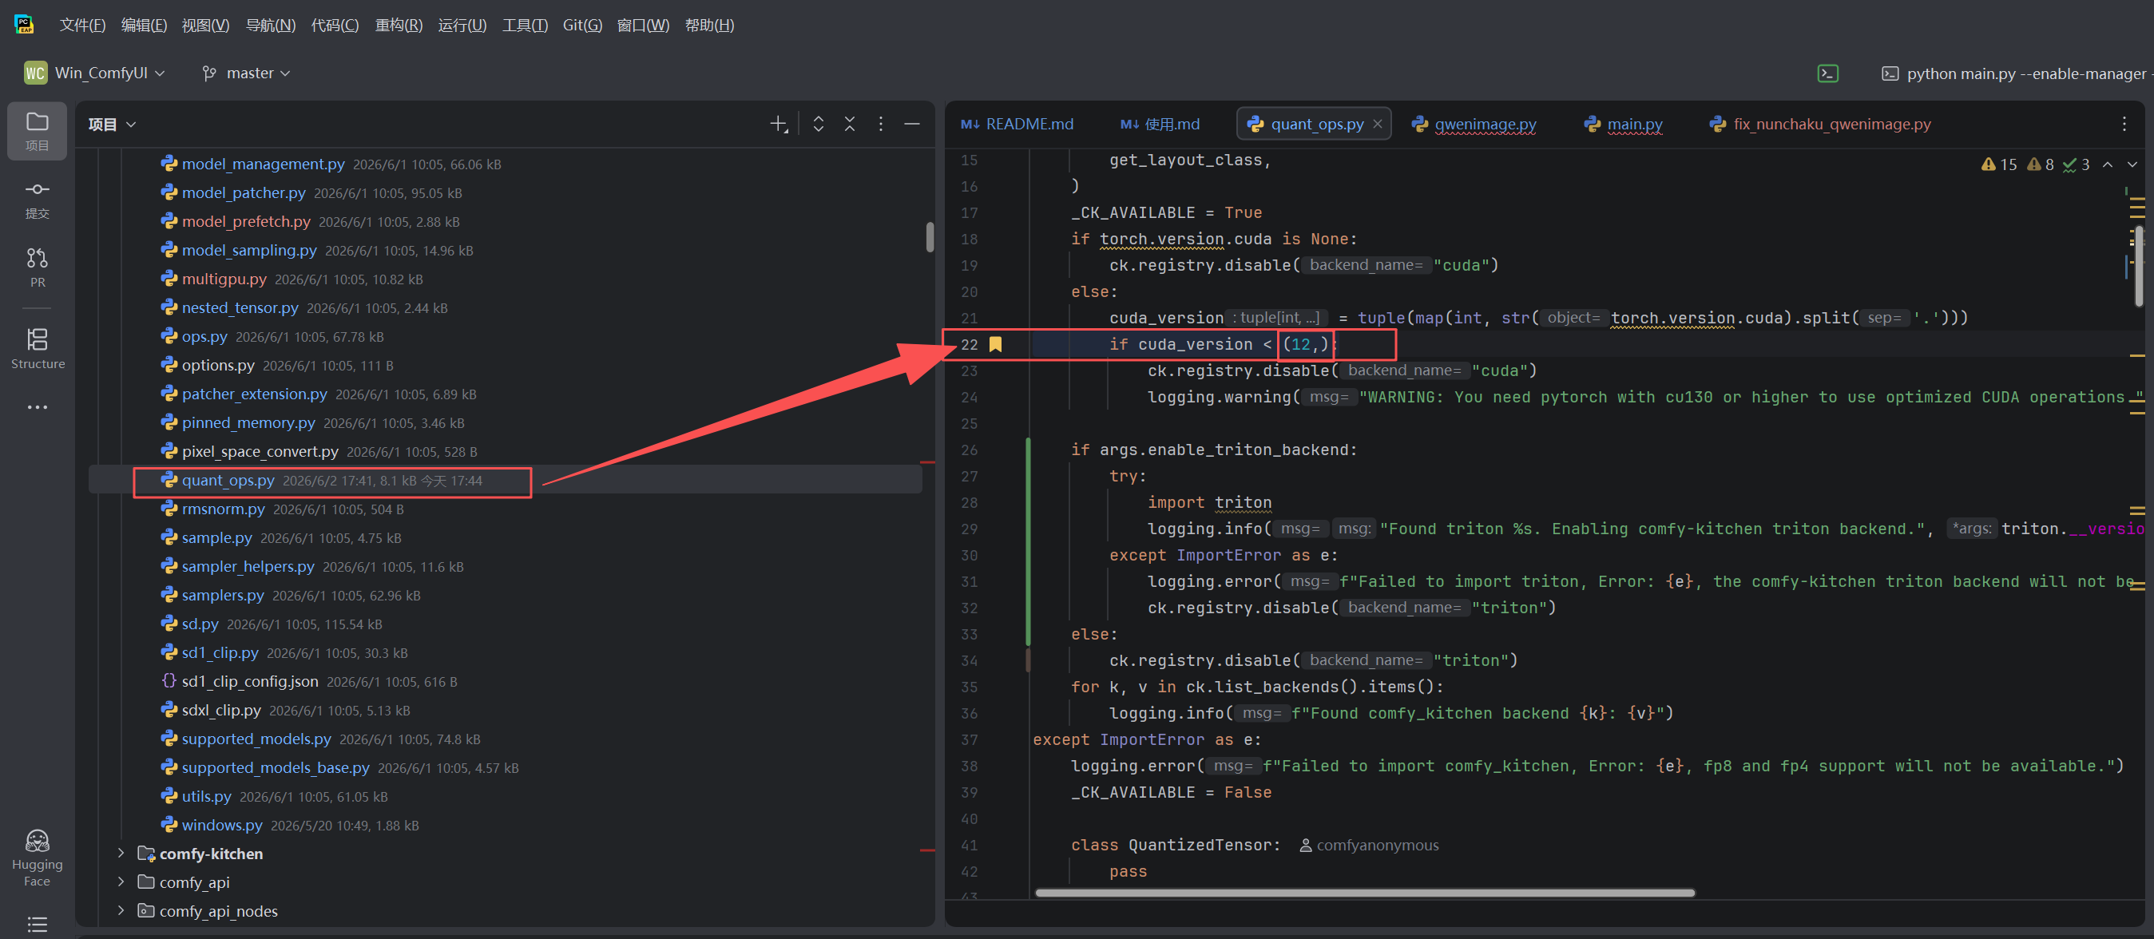Click the warnings count indicator showing 15
This screenshot has height=939, width=2154.
click(1998, 164)
